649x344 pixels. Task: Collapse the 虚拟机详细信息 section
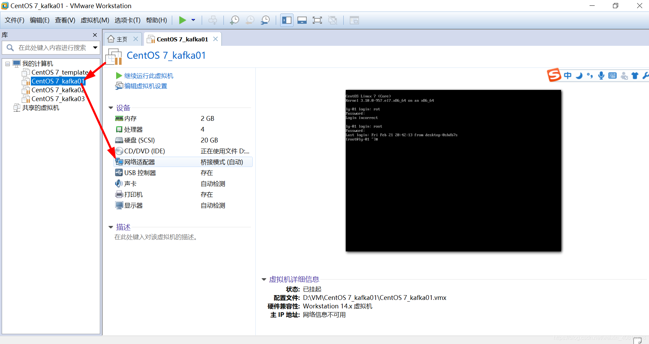(264, 280)
